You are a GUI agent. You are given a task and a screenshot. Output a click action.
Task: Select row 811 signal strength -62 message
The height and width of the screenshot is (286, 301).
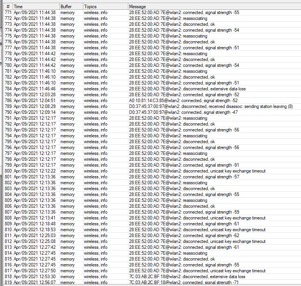point(184,236)
